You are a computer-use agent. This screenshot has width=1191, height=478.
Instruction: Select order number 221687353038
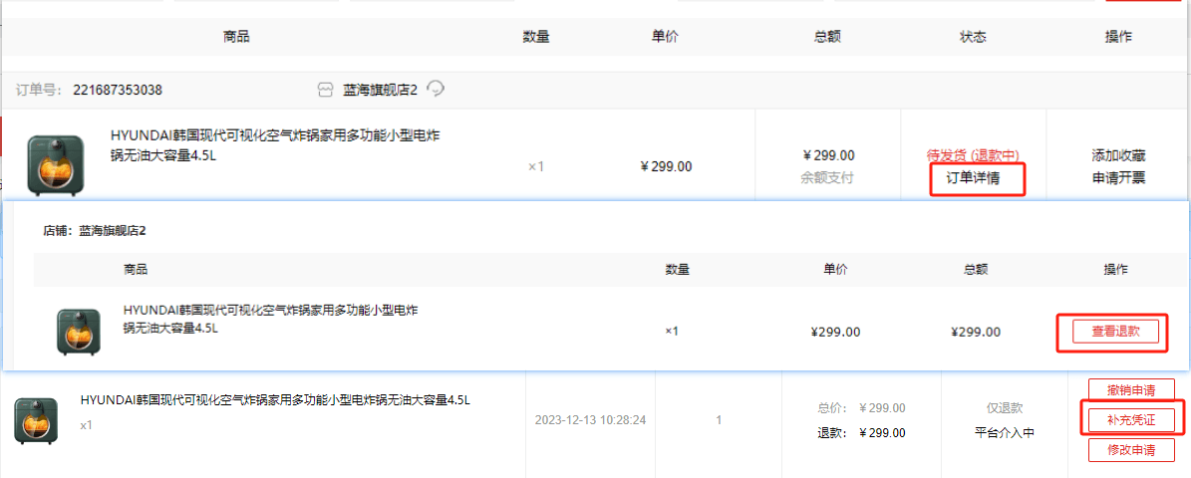pyautogui.click(x=117, y=91)
